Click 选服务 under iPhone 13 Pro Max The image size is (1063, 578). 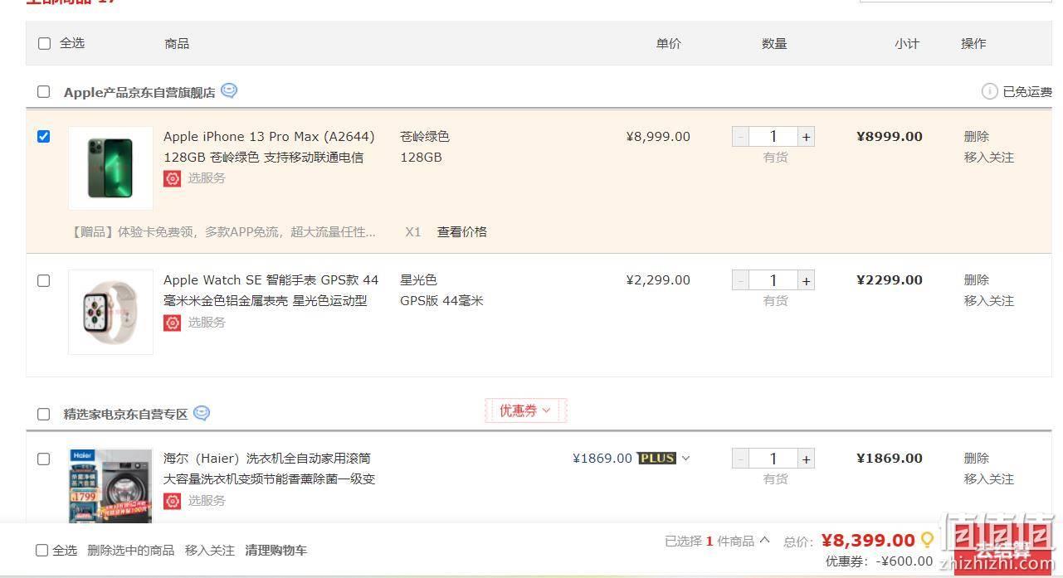(x=207, y=178)
